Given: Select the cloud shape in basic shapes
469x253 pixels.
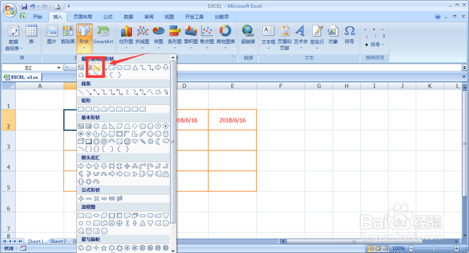Looking at the screenshot, I should click(166, 141).
